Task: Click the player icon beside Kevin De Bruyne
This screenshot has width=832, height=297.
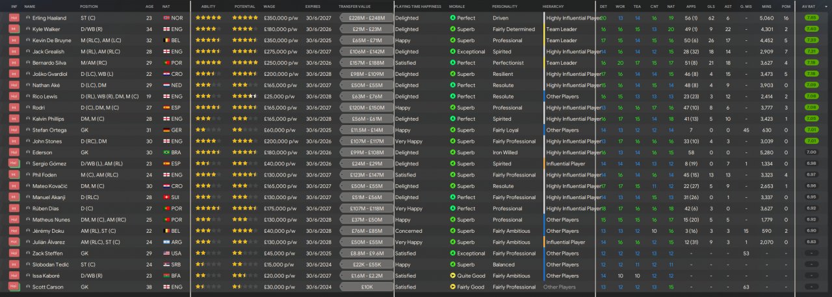Action: [28, 40]
